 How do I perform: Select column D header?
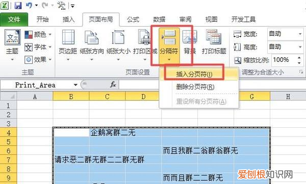pos(143,97)
